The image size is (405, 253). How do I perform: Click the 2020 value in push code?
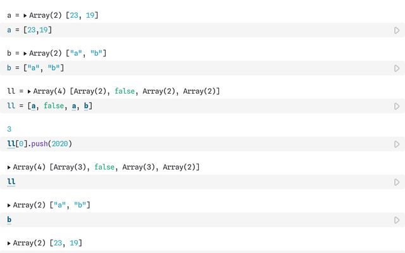60,144
